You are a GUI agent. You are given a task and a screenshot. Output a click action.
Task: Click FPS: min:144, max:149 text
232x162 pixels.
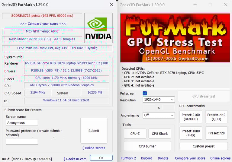[x=57, y=48]
